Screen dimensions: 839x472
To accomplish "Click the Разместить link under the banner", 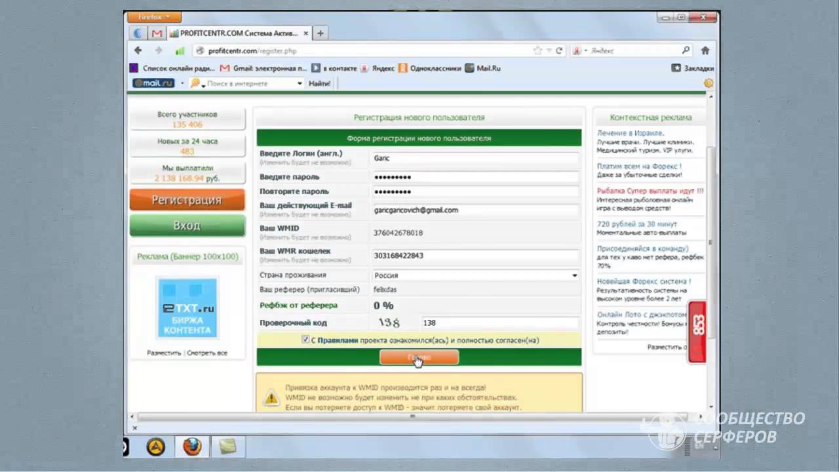I will click(164, 353).
